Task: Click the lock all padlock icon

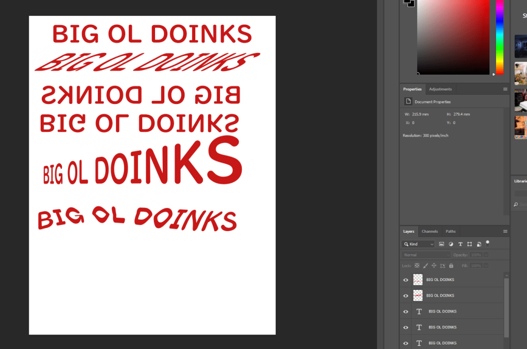Action: point(451,266)
